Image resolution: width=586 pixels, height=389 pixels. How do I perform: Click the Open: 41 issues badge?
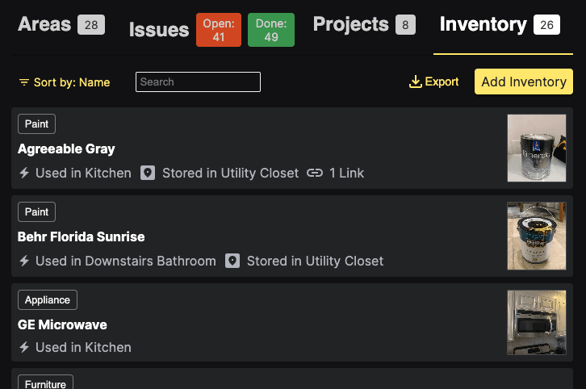(219, 30)
